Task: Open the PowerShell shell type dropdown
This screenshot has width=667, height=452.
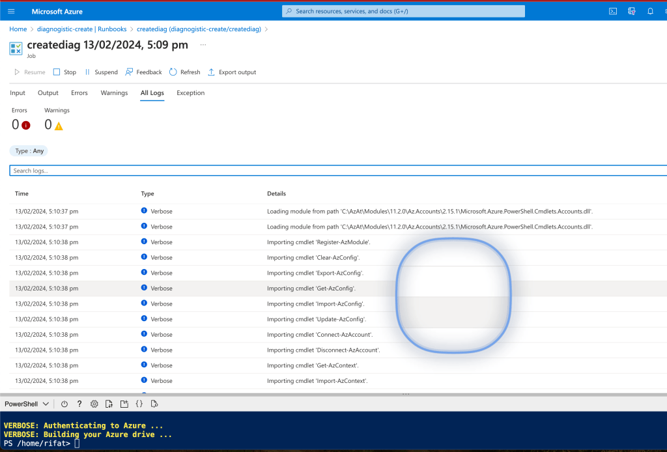Action: 26,404
